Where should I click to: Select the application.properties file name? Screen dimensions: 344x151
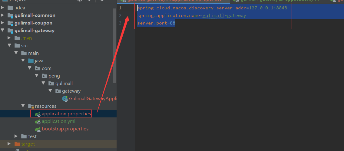click(66, 114)
